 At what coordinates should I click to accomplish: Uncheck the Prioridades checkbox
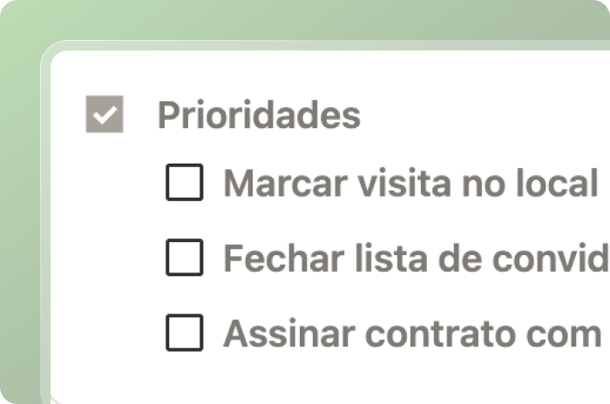pos(105,115)
